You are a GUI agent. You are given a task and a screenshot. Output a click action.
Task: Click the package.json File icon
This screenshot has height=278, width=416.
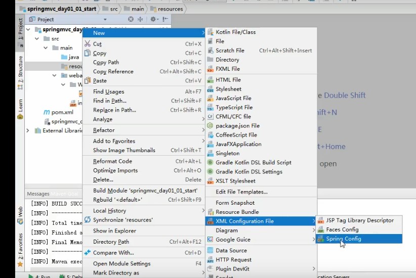click(210, 126)
